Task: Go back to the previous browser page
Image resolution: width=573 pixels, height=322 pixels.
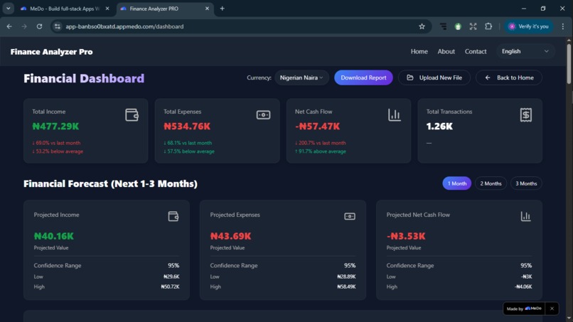Action: 9,26
